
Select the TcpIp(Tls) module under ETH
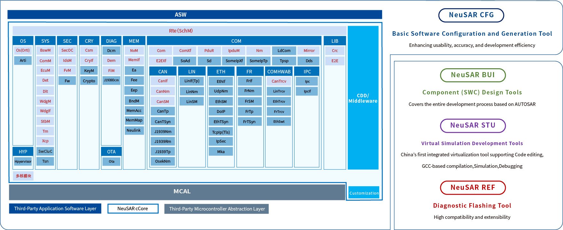(221, 132)
